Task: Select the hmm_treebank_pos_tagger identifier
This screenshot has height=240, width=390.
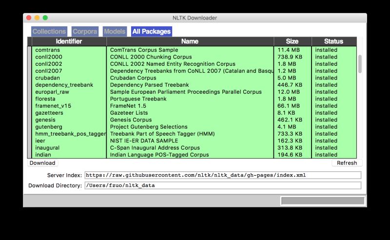Action: pos(71,134)
